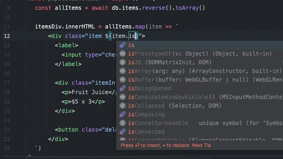This screenshot has width=283, height=159.
Task: Click property icon beside isCollapsed
Action: 122,106
